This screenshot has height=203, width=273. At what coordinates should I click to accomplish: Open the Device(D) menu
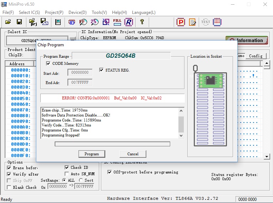coord(77,12)
